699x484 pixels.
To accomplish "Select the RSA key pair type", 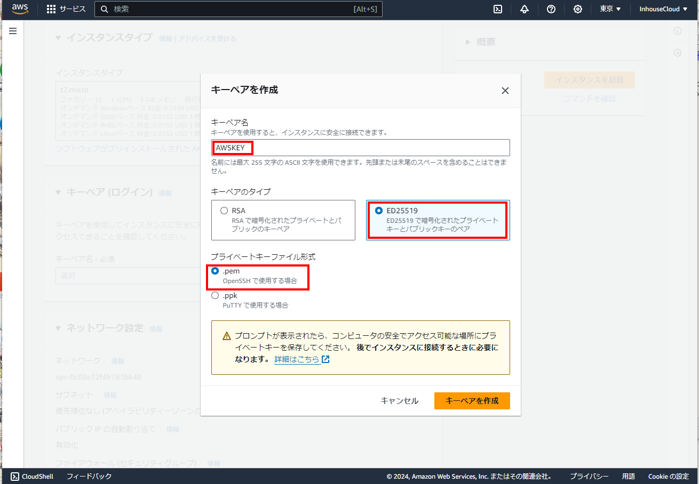I will coord(224,211).
